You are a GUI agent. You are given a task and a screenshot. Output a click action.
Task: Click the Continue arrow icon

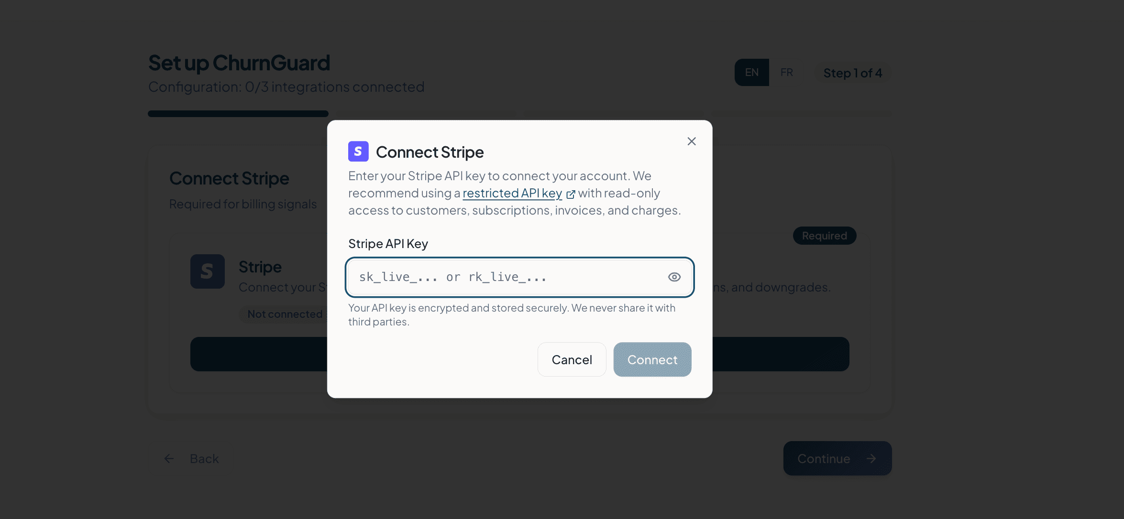pyautogui.click(x=871, y=459)
